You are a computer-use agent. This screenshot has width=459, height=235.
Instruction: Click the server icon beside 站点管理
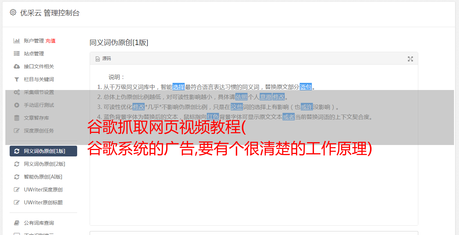coord(16,54)
